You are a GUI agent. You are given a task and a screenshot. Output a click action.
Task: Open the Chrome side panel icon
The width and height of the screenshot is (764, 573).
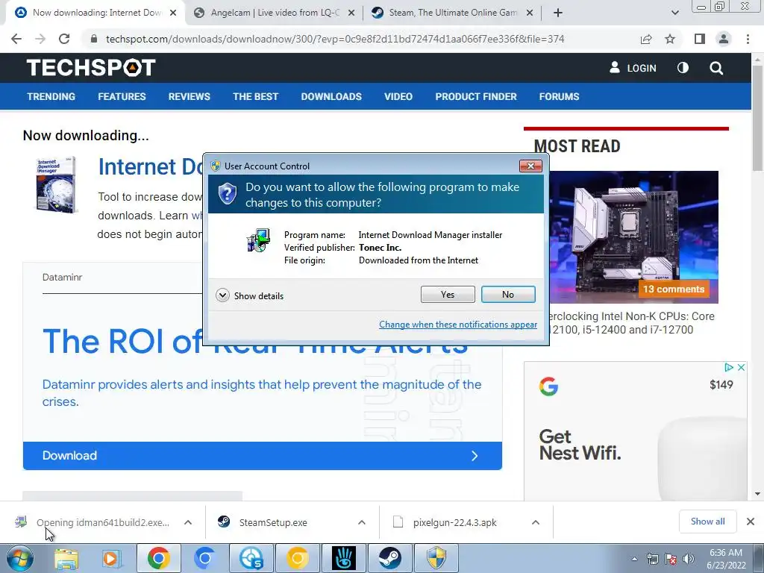click(700, 39)
